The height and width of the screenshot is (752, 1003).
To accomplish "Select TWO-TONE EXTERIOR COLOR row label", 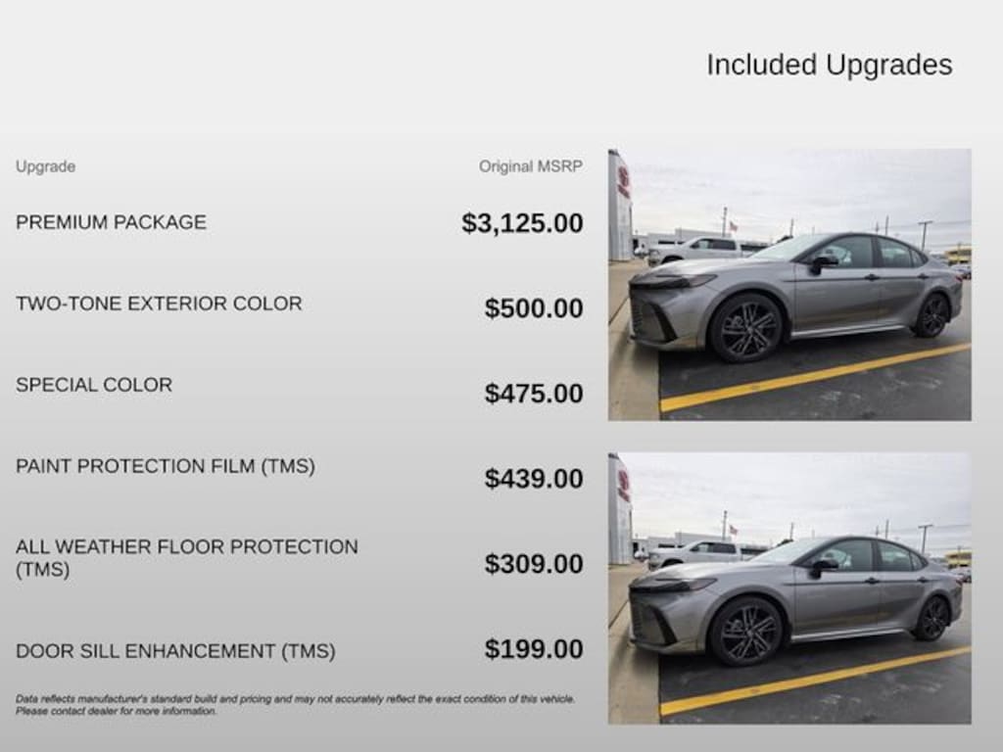I will (x=159, y=304).
